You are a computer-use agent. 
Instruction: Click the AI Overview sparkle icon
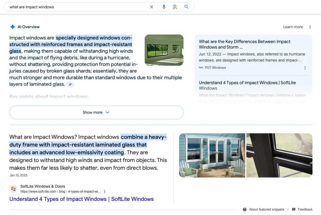tap(13, 27)
